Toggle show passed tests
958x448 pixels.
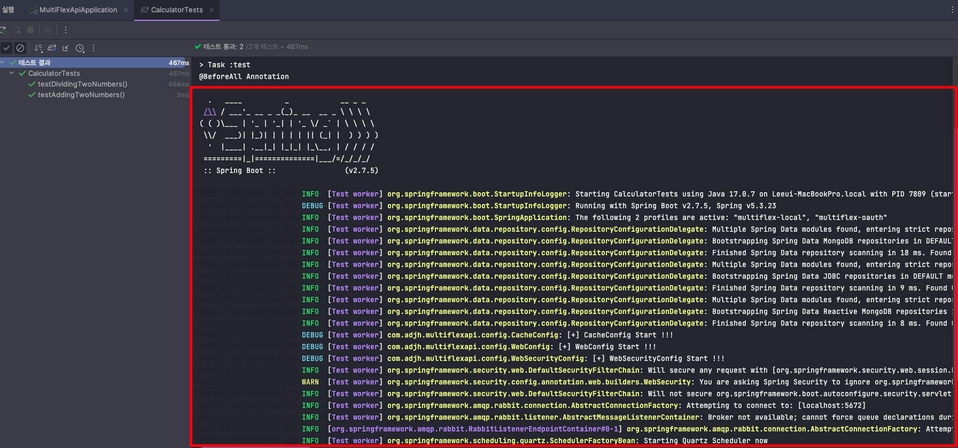pos(6,48)
